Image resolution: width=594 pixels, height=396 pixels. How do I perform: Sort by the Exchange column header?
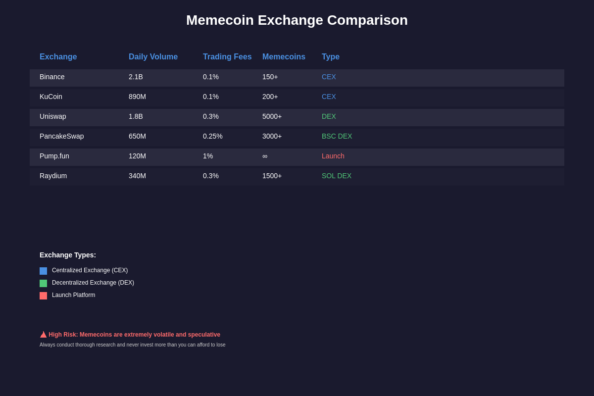[x=58, y=57]
